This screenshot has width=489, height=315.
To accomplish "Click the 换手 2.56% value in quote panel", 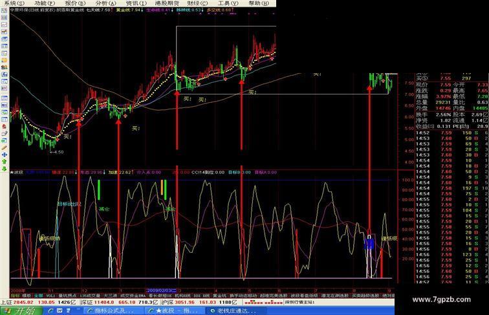I will [443, 114].
